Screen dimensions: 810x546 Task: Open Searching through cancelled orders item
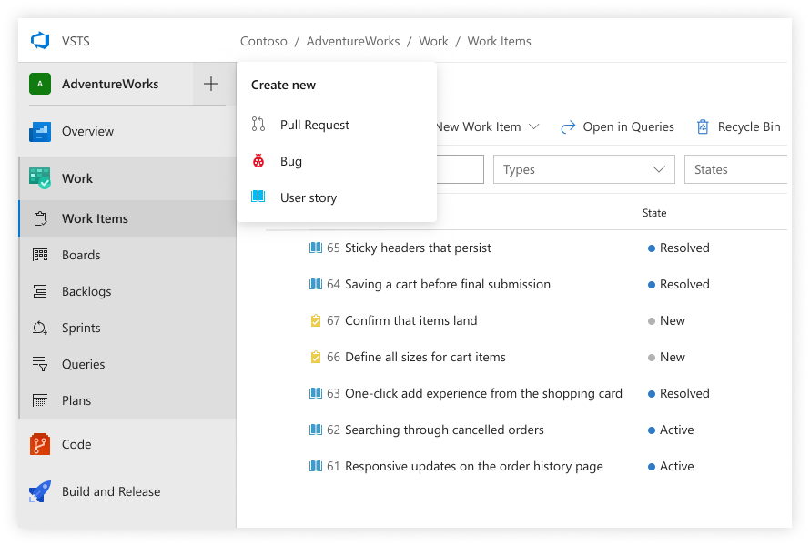[444, 430]
